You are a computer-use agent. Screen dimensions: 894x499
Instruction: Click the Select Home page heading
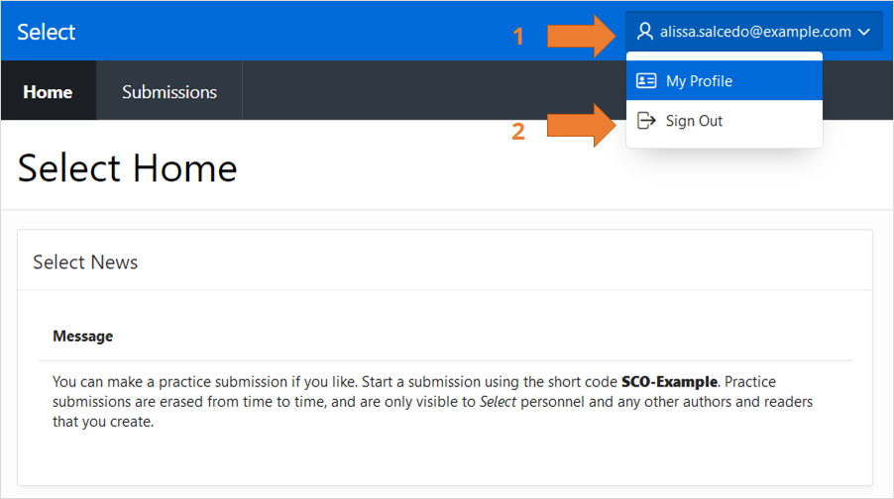127,168
